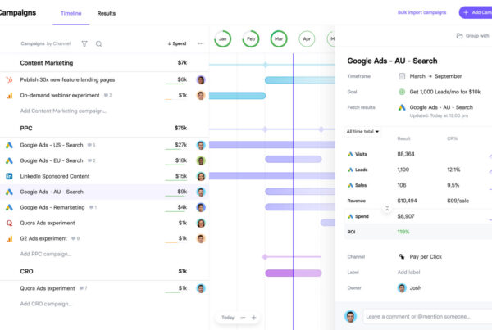The width and height of the screenshot is (492, 330).
Task: Click owner avatar on landing pages row
Action: [201, 80]
